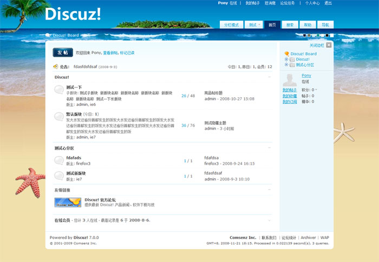Click the large Discuz! header logo
The height and width of the screenshot is (262, 379).
pyautogui.click(x=73, y=14)
